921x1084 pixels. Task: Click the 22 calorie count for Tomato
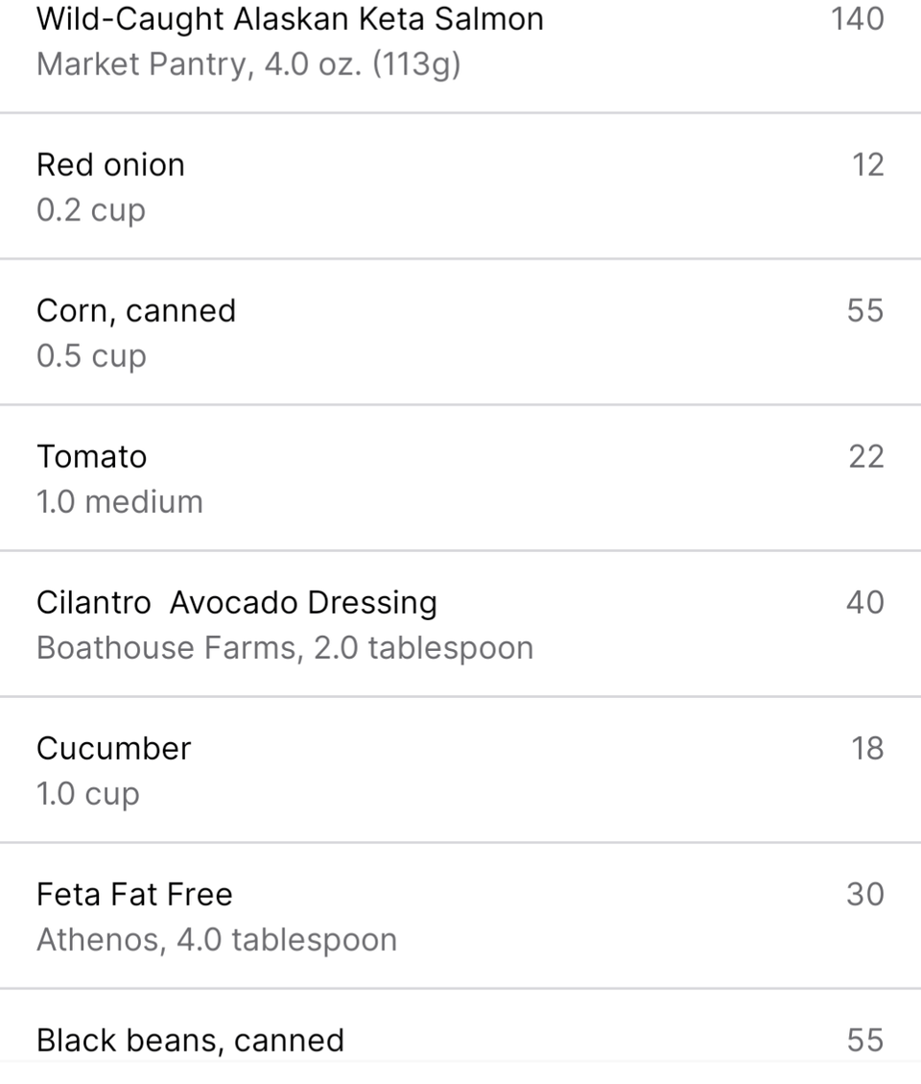point(866,457)
